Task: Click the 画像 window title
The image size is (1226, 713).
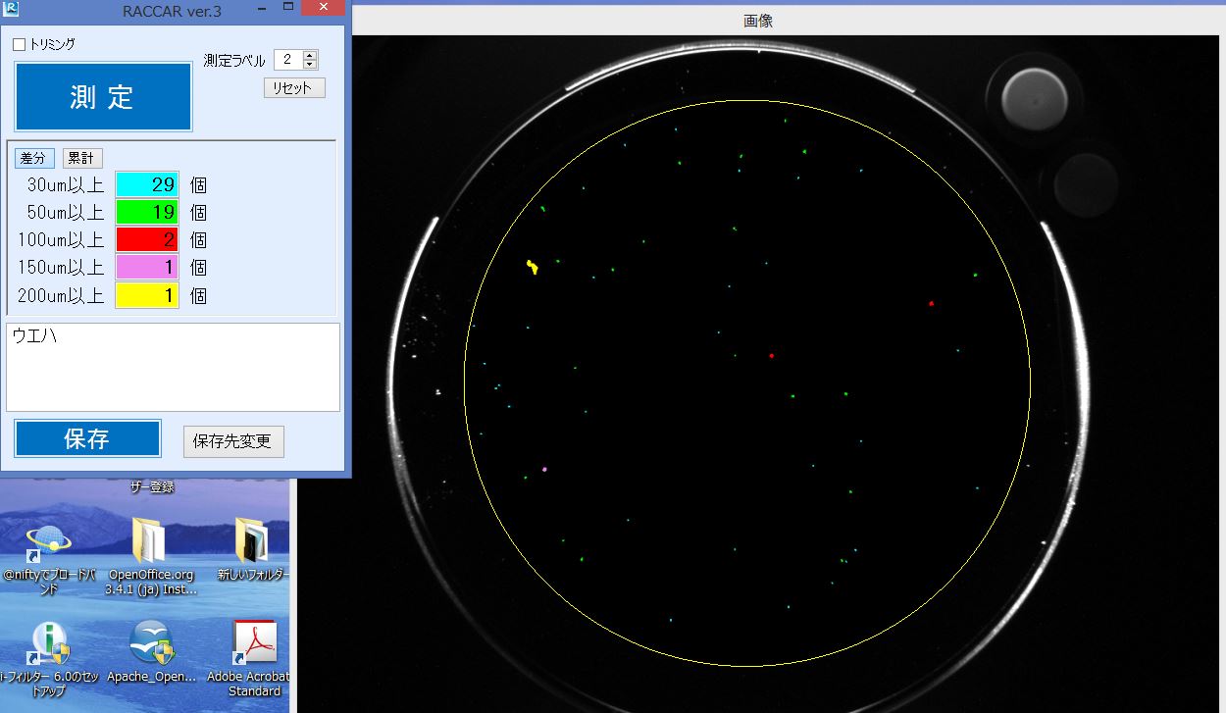Action: 758,21
